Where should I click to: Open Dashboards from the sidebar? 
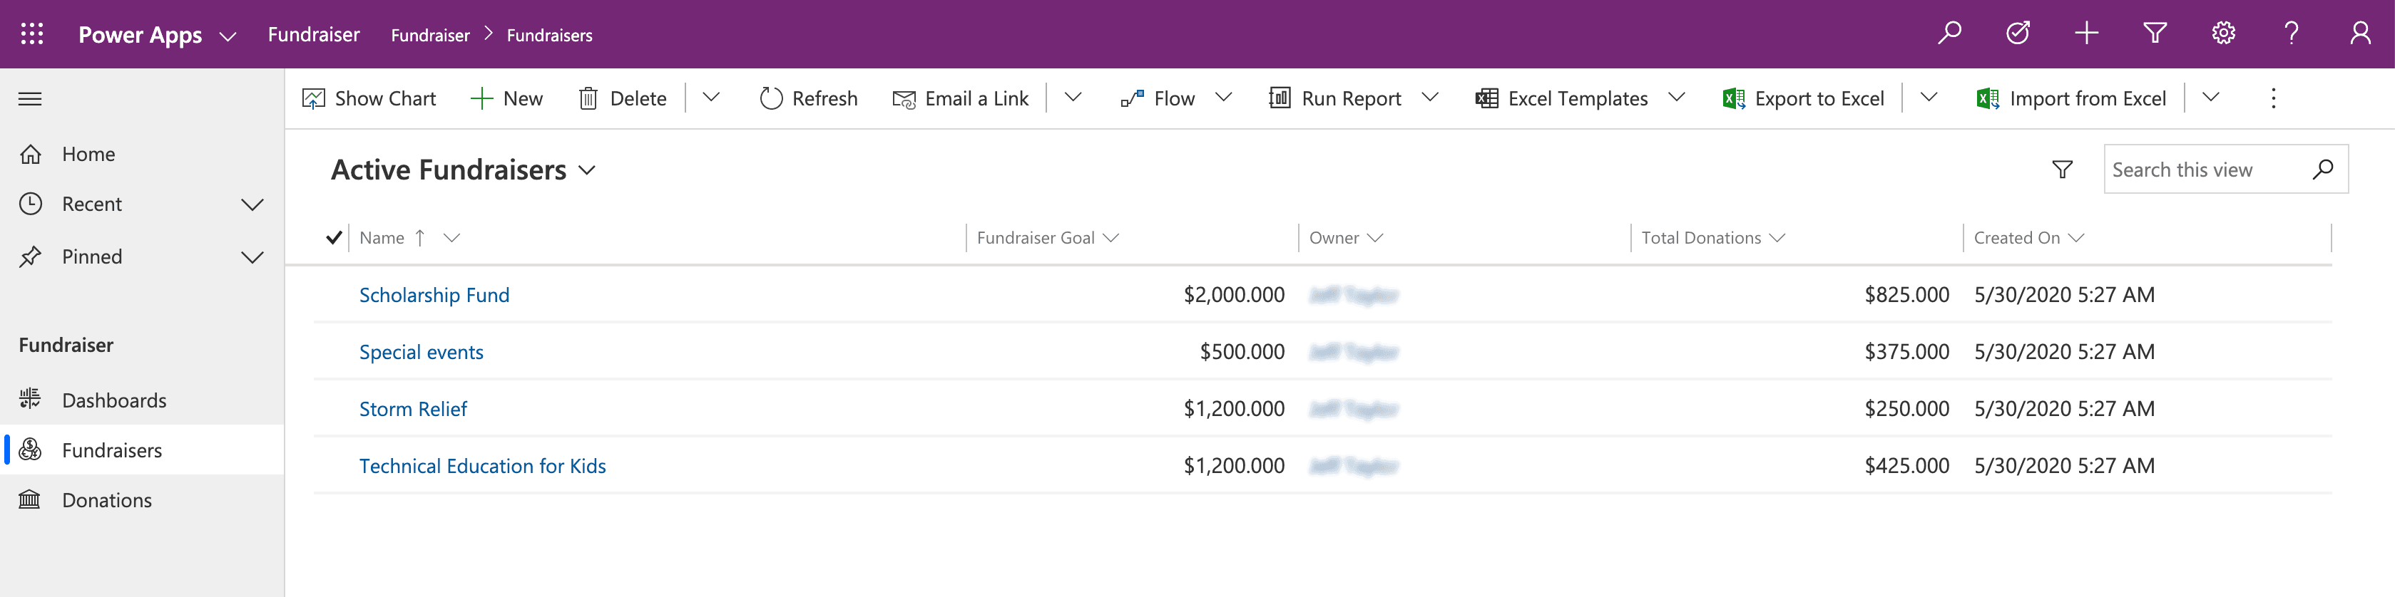point(113,400)
